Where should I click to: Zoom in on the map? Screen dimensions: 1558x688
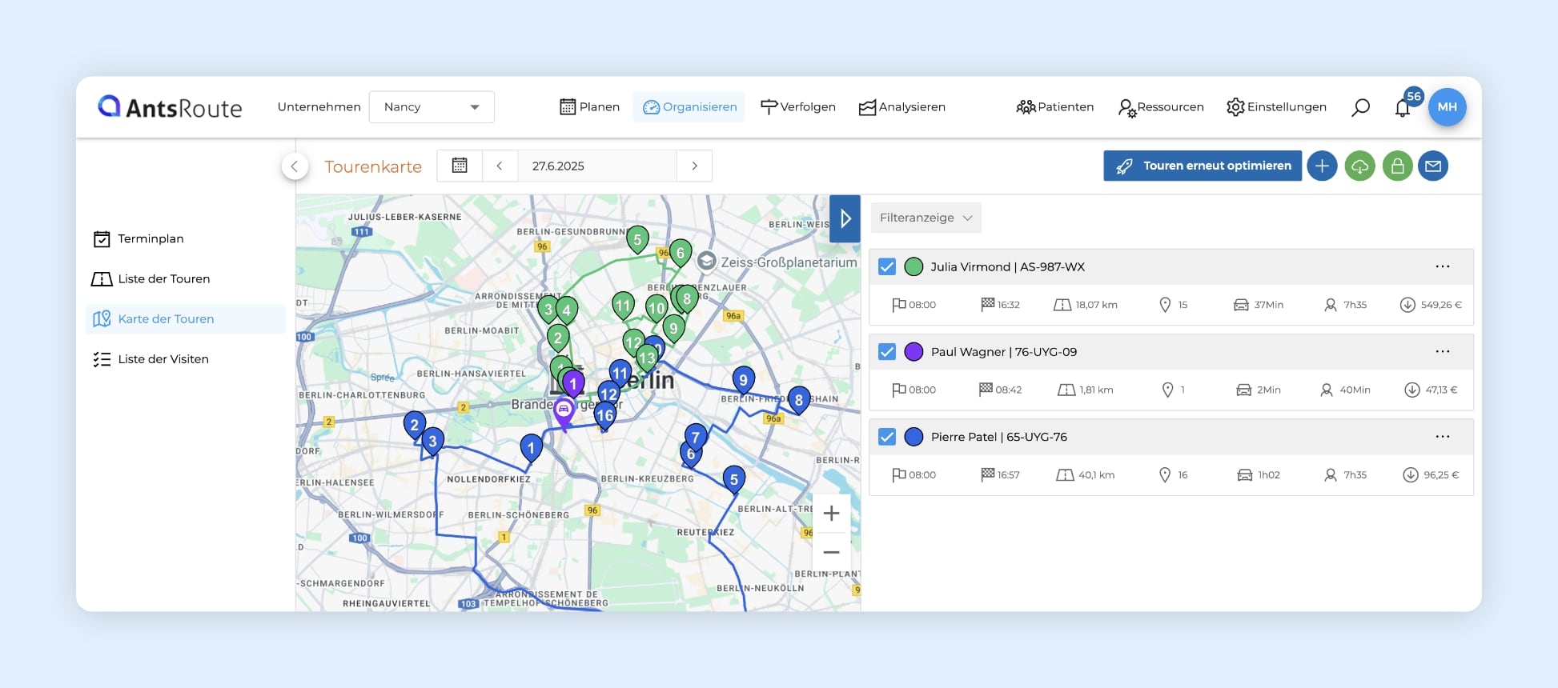point(831,514)
